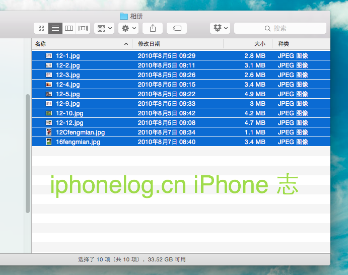Image resolution: width=348 pixels, height=275 pixels.
Task: Switch to Cover Flow view
Action: click(83, 28)
